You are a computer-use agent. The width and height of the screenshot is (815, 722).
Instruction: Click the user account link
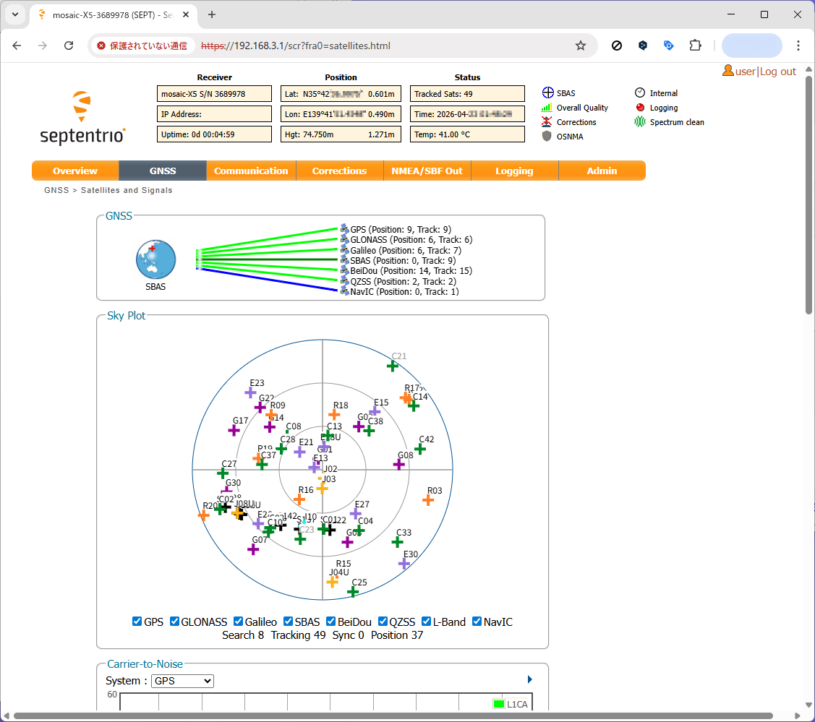pyautogui.click(x=744, y=72)
